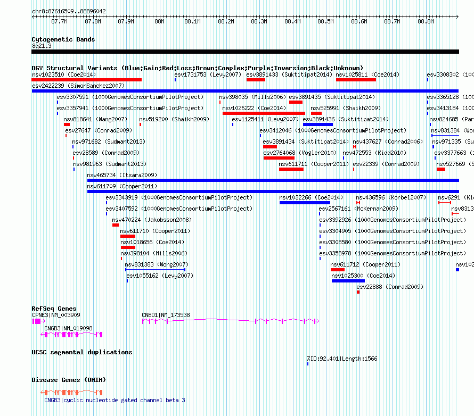Open CNGB3 cyclic nucleotide gated channel link
This screenshot has height=416, width=474.
click(115, 400)
